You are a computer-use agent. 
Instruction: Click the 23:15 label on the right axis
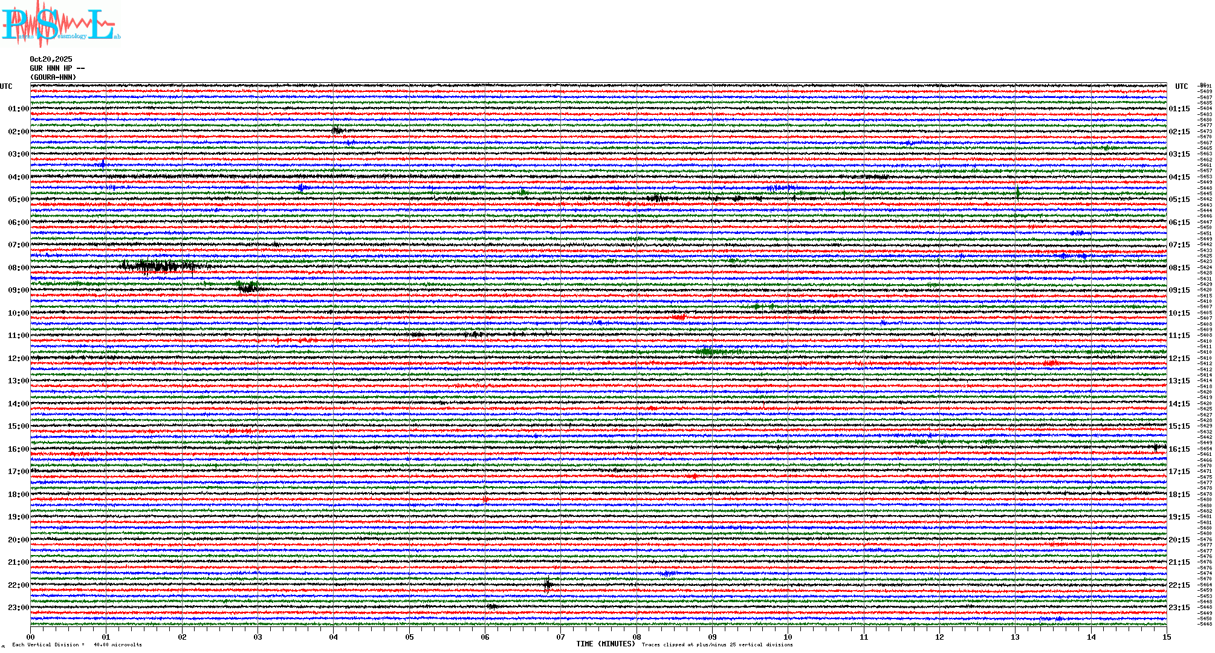pyautogui.click(x=1179, y=608)
